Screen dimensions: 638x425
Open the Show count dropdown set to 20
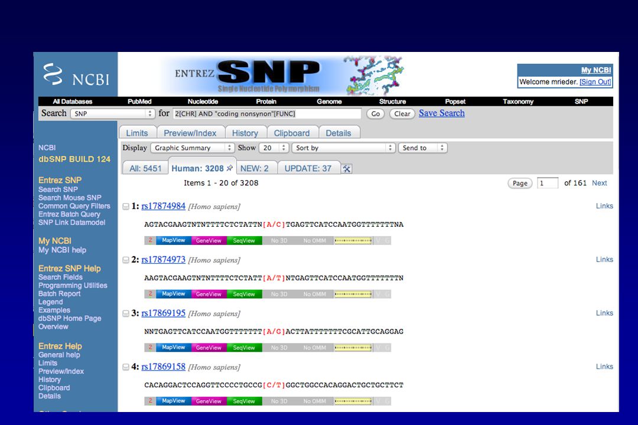point(274,148)
